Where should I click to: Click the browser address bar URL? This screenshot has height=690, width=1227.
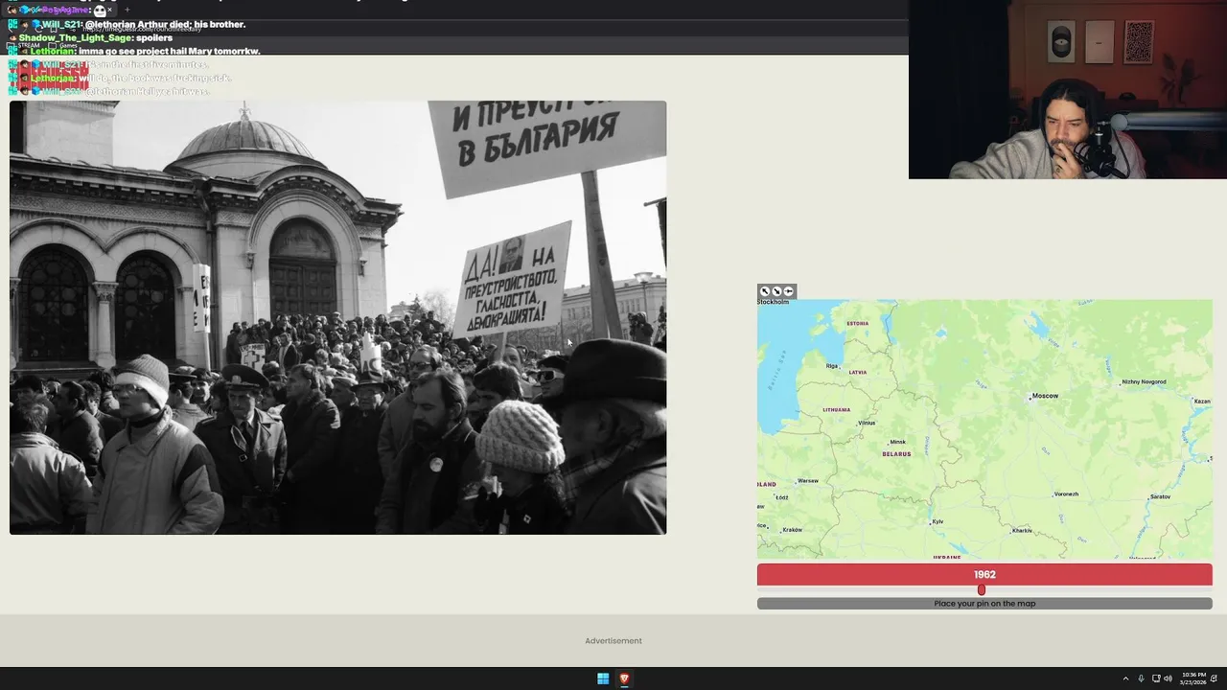click(141, 29)
